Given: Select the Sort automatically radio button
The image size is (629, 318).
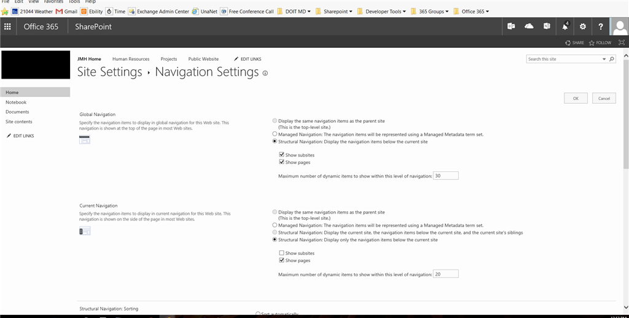Looking at the screenshot, I should click(258, 314).
